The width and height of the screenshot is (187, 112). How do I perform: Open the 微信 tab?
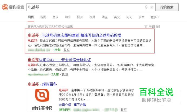(55, 17)
